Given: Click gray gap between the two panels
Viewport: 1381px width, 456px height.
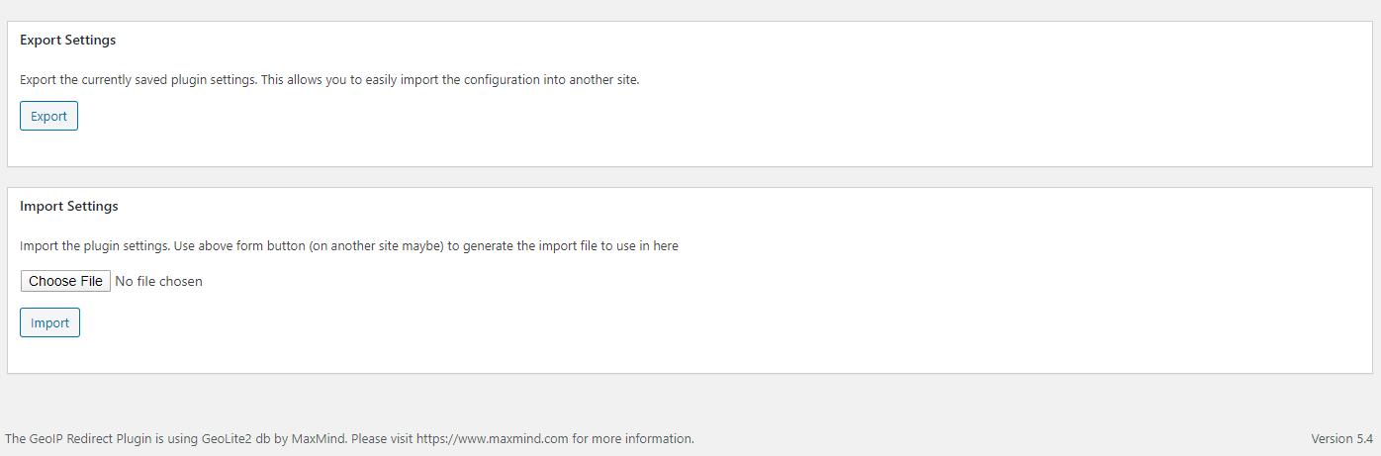Looking at the screenshot, I should pyautogui.click(x=690, y=177).
